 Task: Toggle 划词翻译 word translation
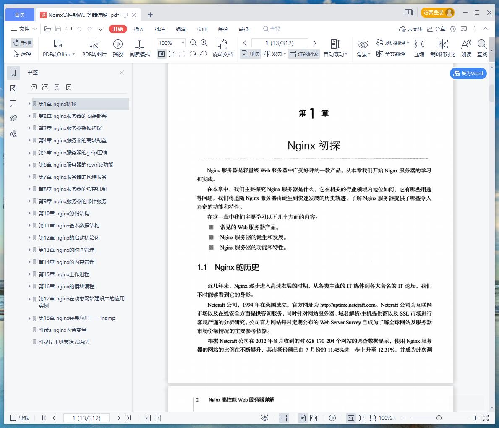coord(392,43)
